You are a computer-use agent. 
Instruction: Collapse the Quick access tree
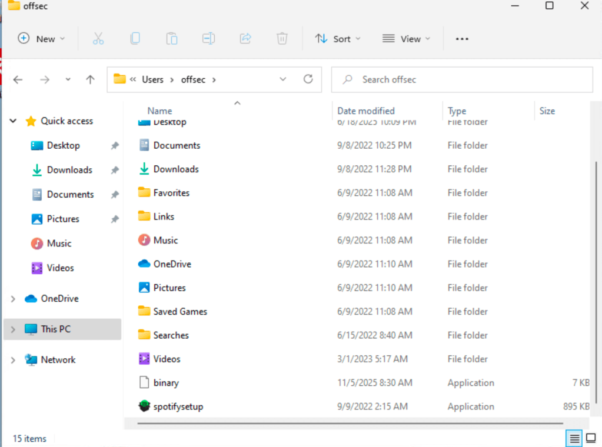pyautogui.click(x=13, y=121)
